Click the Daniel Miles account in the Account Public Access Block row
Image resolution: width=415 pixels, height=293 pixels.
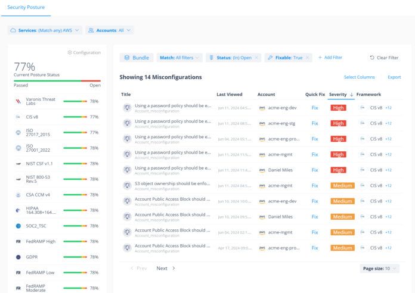[x=280, y=217]
